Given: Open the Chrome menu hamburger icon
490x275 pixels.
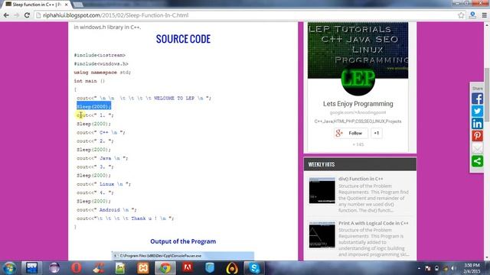Looking at the screenshot, I should [485, 15].
